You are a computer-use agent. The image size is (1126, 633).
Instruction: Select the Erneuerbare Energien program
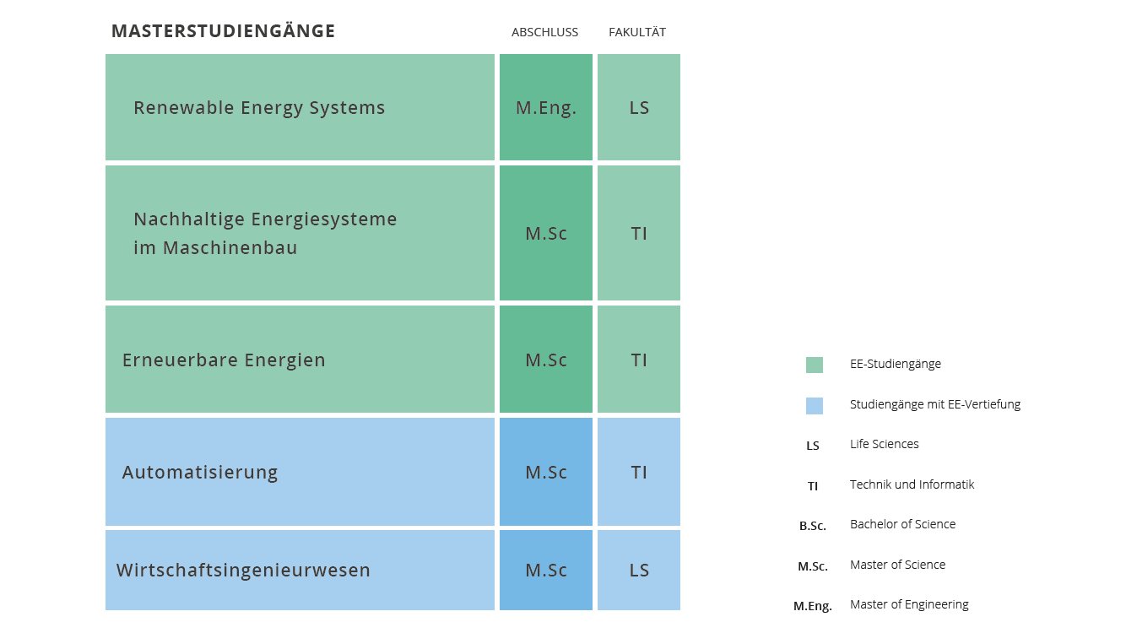(300, 360)
